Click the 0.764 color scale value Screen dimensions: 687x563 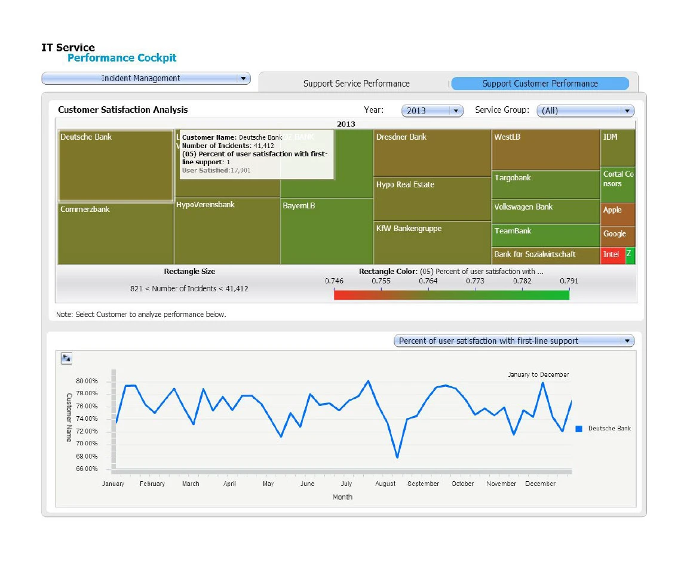[x=428, y=281]
